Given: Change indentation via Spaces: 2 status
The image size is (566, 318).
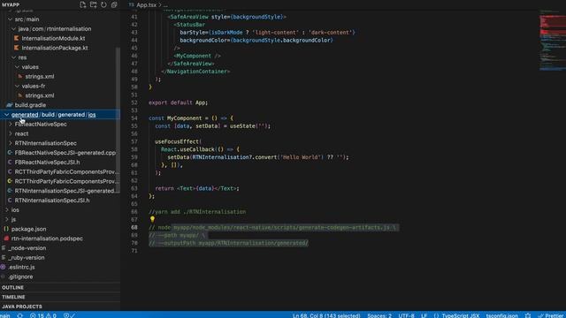Looking at the screenshot, I should pos(379,315).
